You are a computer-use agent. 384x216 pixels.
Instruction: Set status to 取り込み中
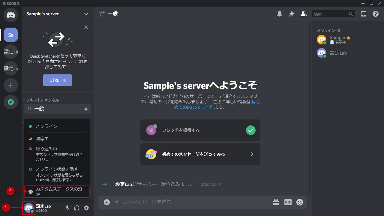point(57,154)
